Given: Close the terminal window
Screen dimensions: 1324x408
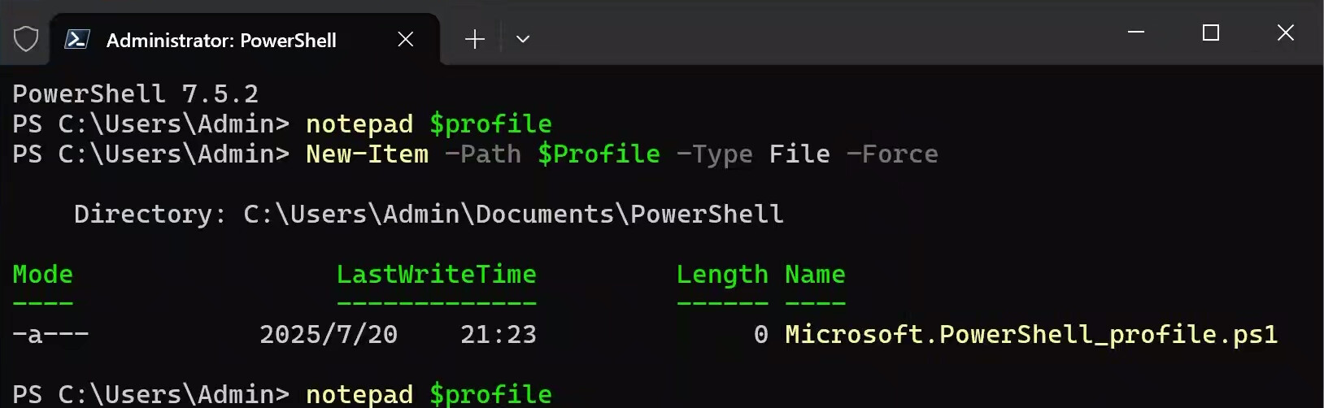Looking at the screenshot, I should click(1286, 33).
